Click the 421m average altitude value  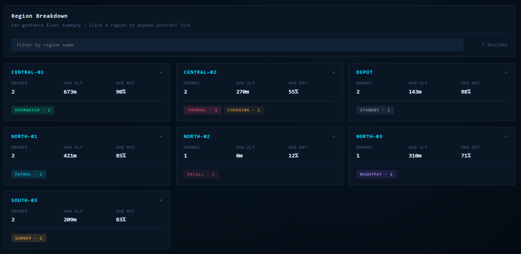tap(70, 155)
